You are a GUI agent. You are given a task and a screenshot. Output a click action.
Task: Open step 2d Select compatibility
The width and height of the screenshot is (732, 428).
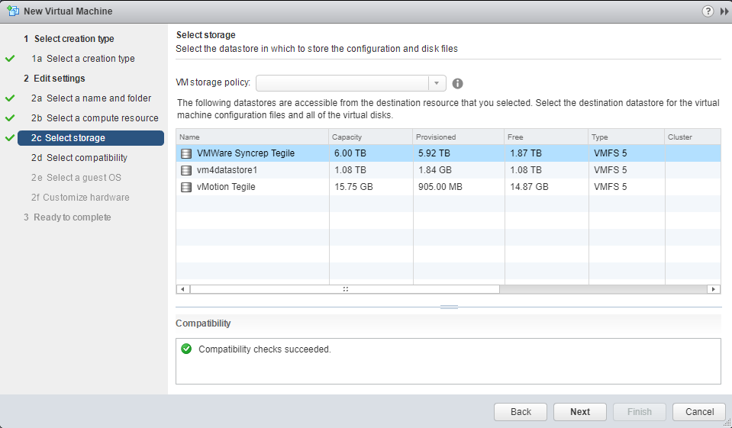[x=79, y=158]
